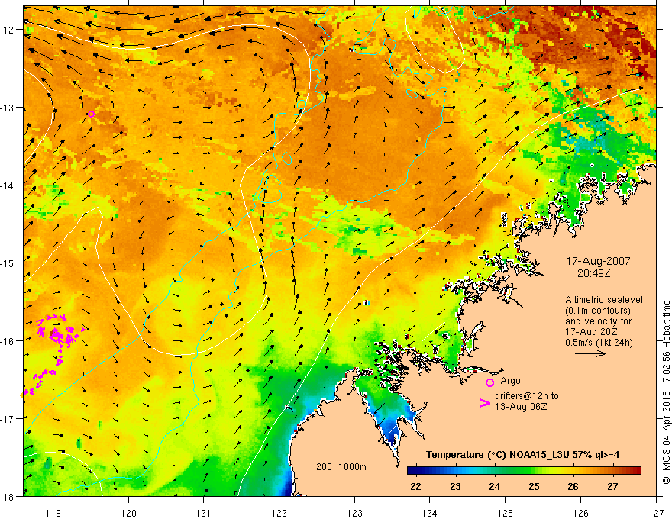
Task: Click the "13-Aug 06Z" legend text
Action: 521,407
